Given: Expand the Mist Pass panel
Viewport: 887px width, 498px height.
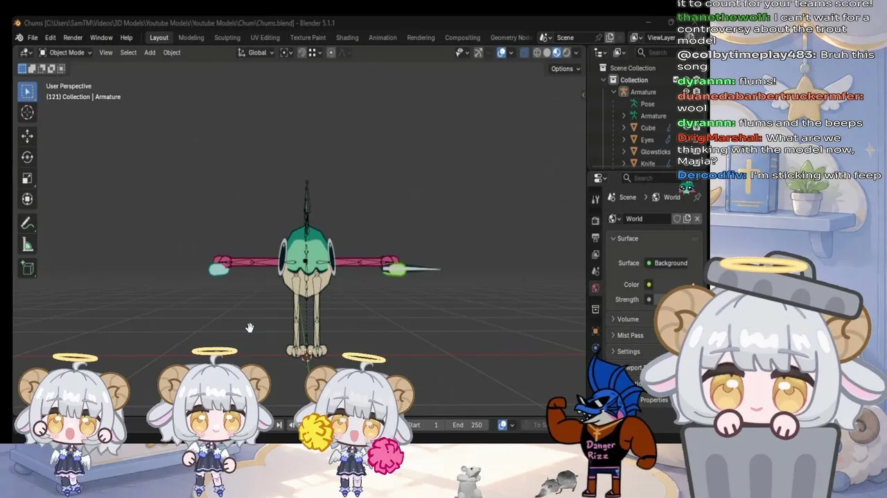Looking at the screenshot, I should point(613,335).
